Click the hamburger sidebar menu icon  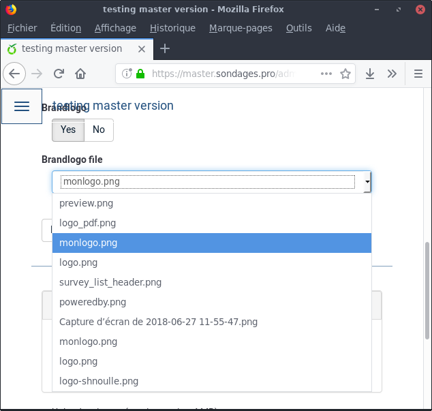coord(22,106)
